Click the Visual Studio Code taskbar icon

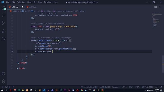click(x=44, y=90)
